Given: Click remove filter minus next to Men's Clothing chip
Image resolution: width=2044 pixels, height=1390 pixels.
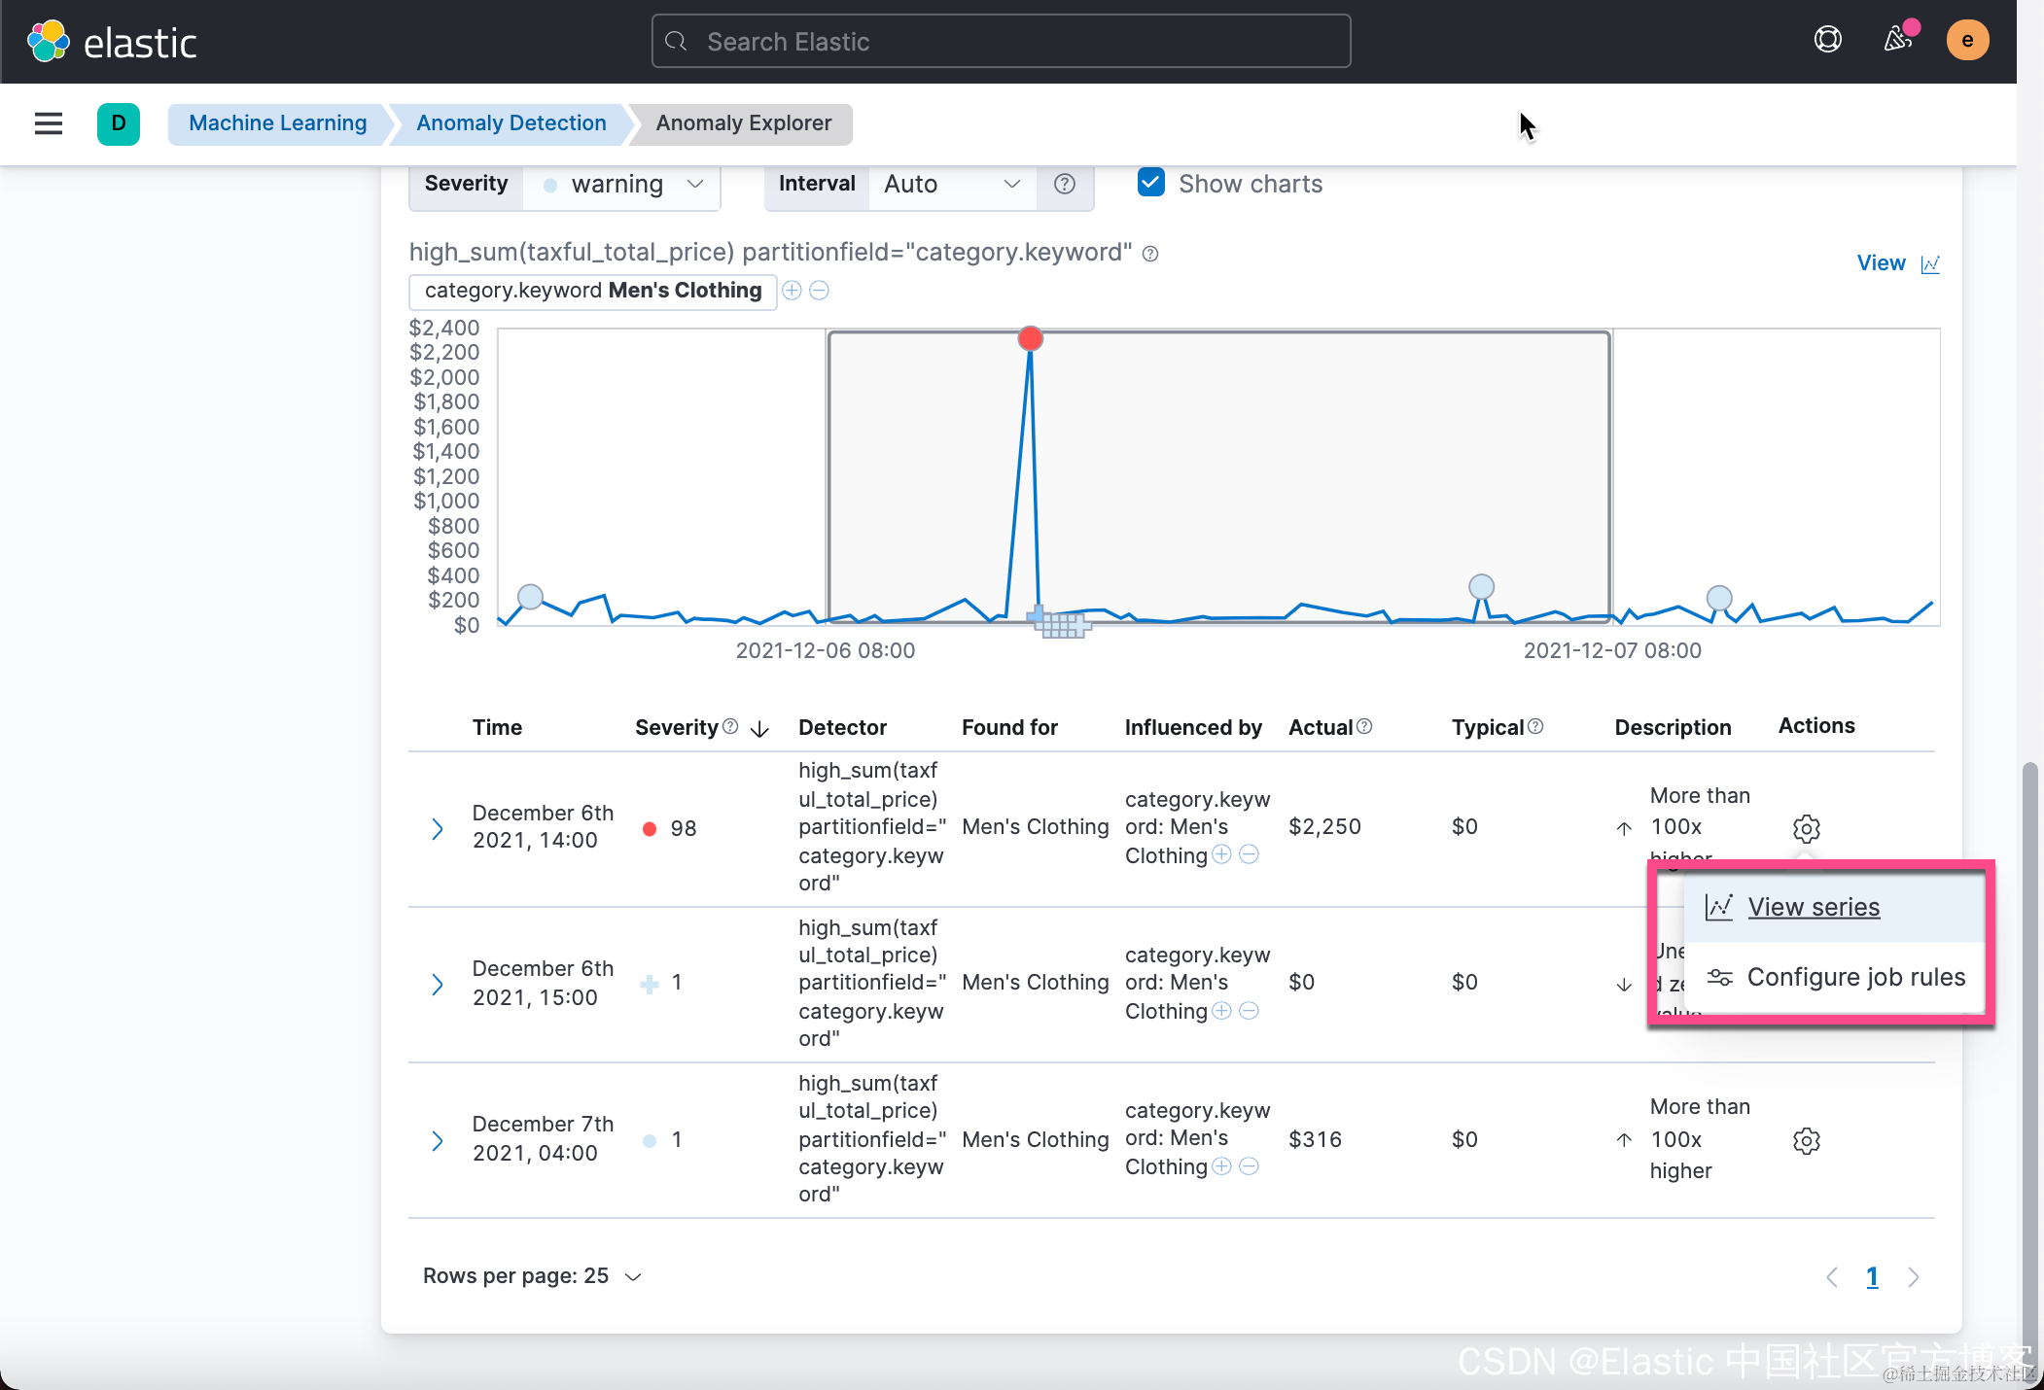Looking at the screenshot, I should point(819,291).
